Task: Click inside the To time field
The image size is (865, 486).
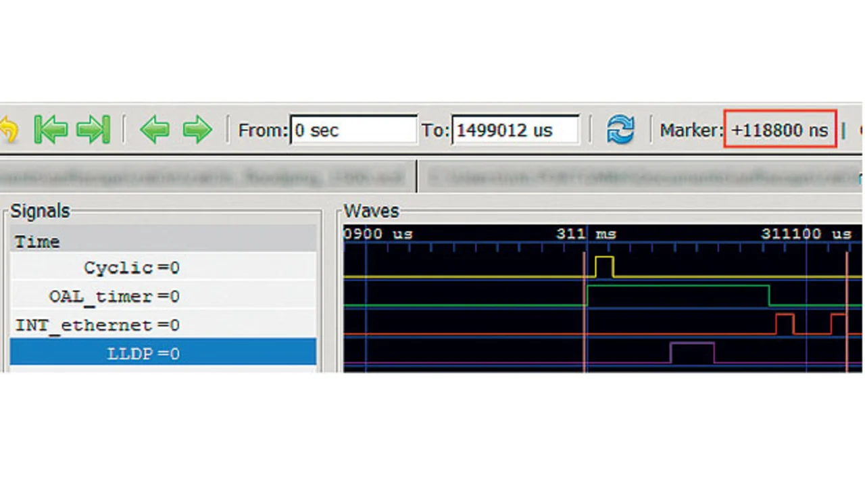Action: click(515, 130)
